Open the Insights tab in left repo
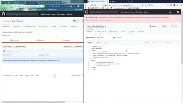 pos(63,26)
